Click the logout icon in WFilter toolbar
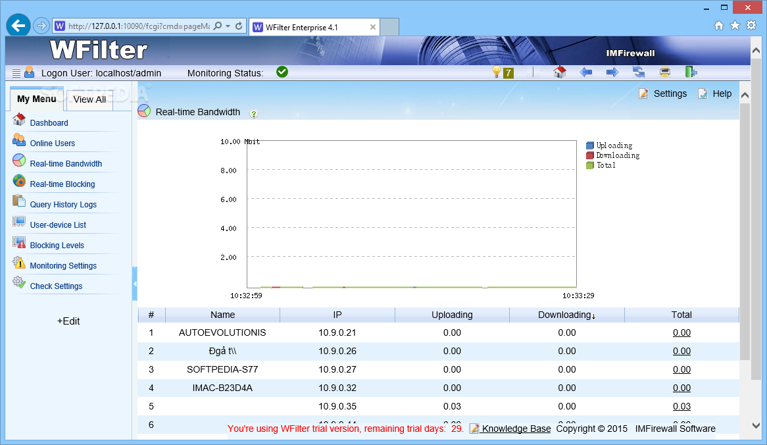767x445 pixels. click(x=691, y=72)
